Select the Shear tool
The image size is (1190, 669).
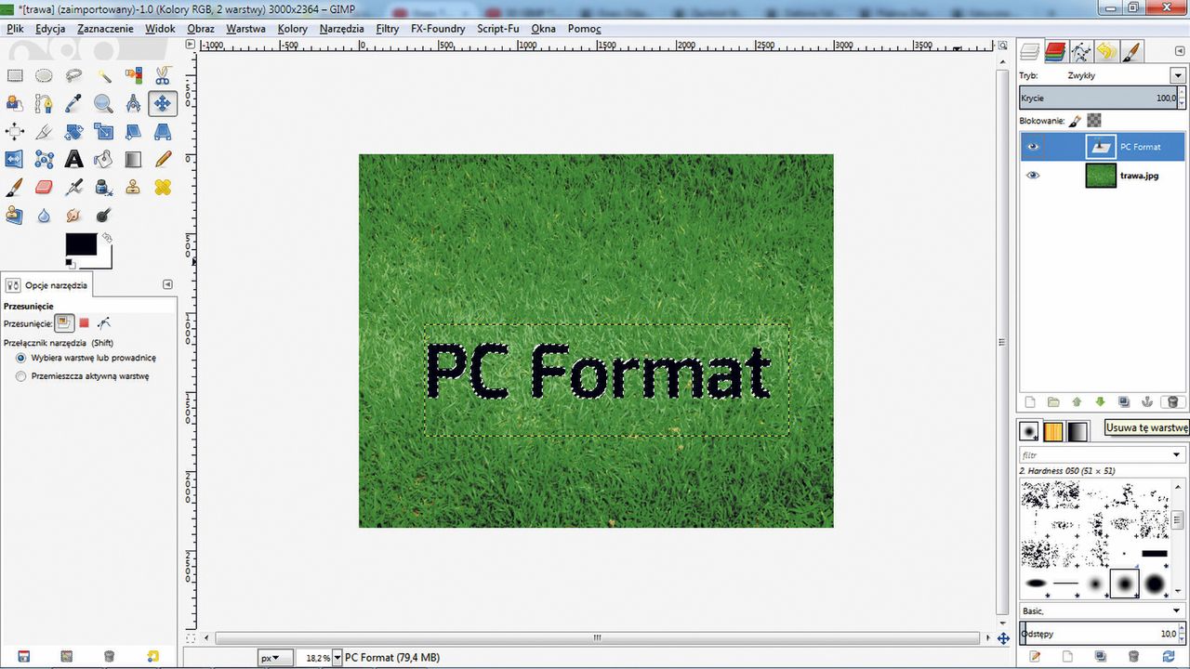133,132
